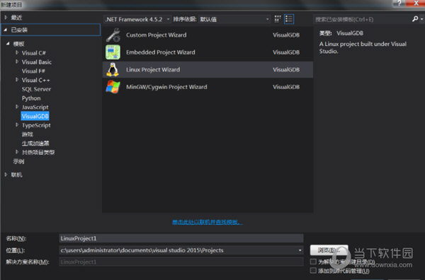Expand the Visual C++ node

click(17, 80)
